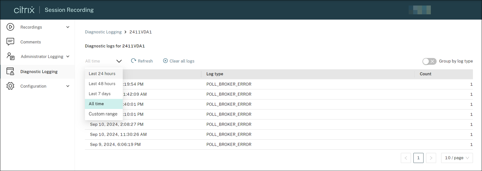The width and height of the screenshot is (482, 171).
Task: Collapse the All time filter dropdown
Action: click(x=119, y=61)
